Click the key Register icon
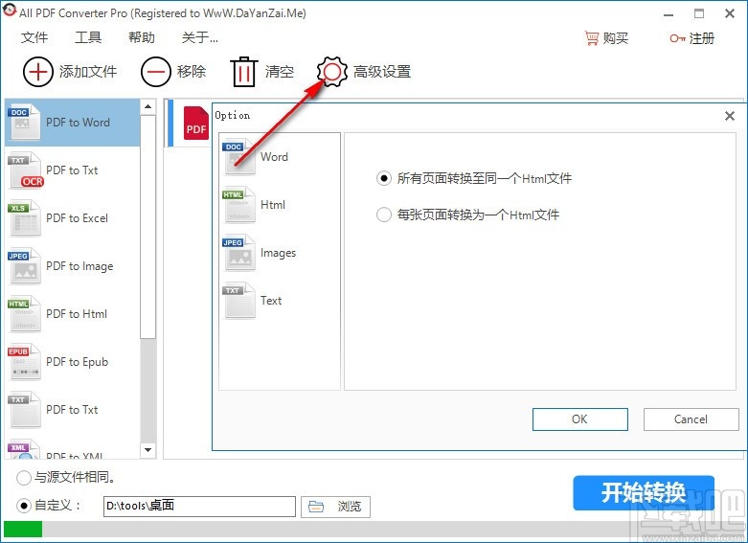Viewport: 748px width, 543px height. (x=677, y=38)
